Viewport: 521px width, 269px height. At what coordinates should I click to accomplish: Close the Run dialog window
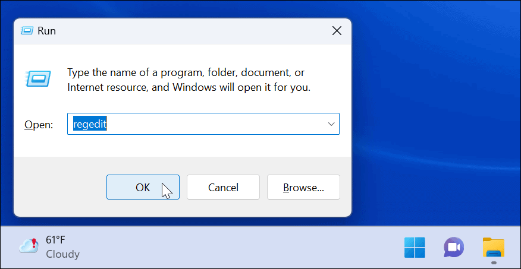tap(337, 30)
